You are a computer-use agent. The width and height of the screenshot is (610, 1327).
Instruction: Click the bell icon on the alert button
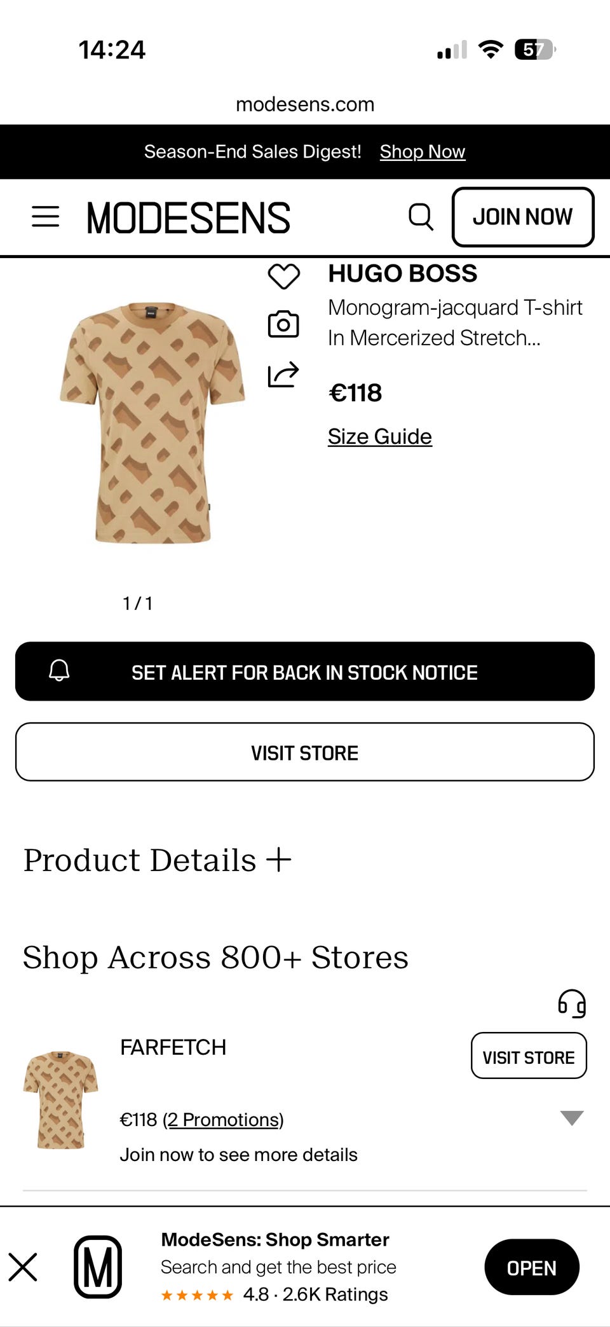[x=59, y=671]
